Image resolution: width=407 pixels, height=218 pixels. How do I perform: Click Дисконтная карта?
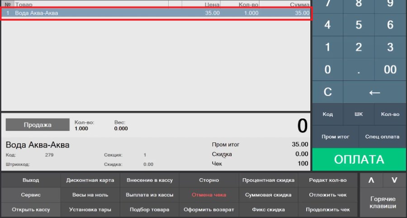click(90, 180)
